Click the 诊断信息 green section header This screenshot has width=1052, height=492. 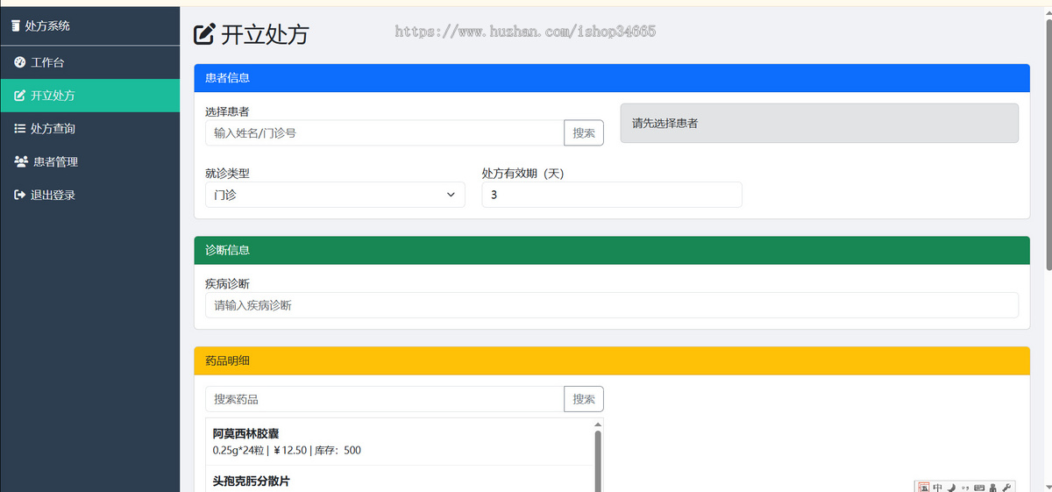[x=612, y=250]
